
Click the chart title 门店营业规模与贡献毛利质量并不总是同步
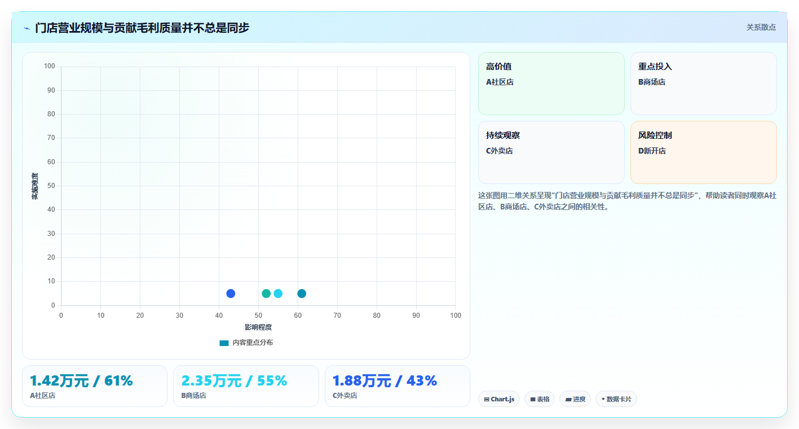click(x=142, y=28)
